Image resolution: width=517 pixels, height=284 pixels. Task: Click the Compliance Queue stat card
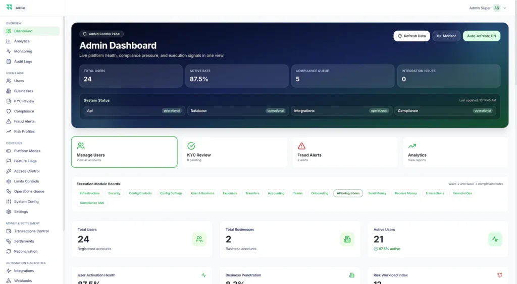(343, 76)
